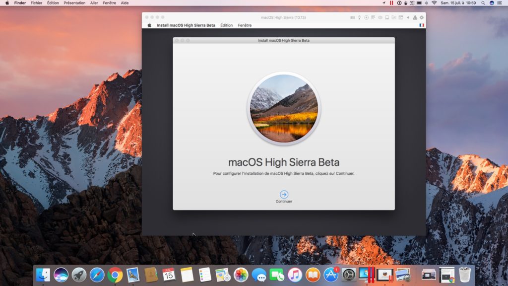Open the Trash in the Dock

coord(464,275)
